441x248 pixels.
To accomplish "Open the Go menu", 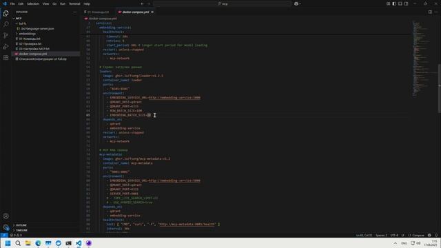I will (54, 3).
